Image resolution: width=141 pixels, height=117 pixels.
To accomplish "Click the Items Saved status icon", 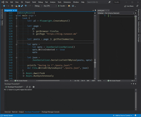I will tap(2, 116).
